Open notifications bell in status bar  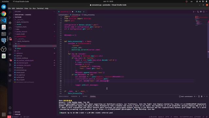207,117
